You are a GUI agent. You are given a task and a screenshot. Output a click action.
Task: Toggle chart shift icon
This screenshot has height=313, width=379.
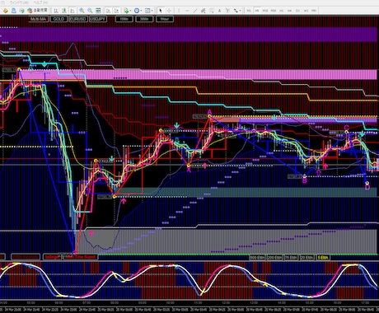pos(117,11)
